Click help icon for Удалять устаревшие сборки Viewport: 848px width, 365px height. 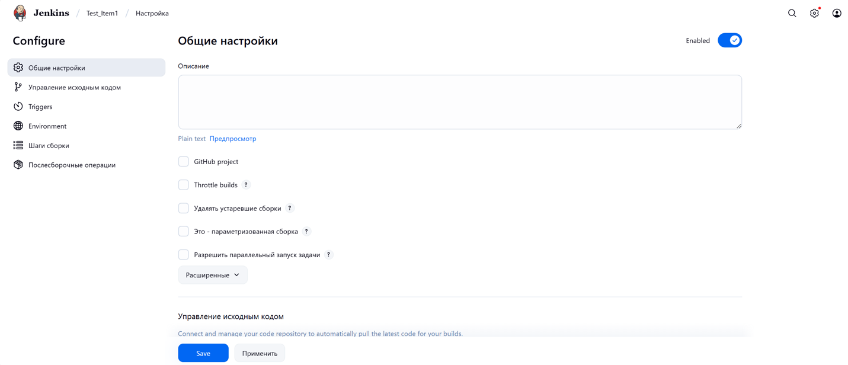(x=290, y=208)
